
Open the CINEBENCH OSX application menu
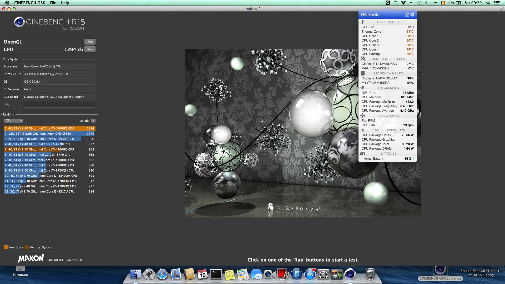[x=29, y=3]
